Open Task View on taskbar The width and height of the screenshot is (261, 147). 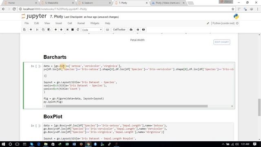pyautogui.click(x=17, y=144)
